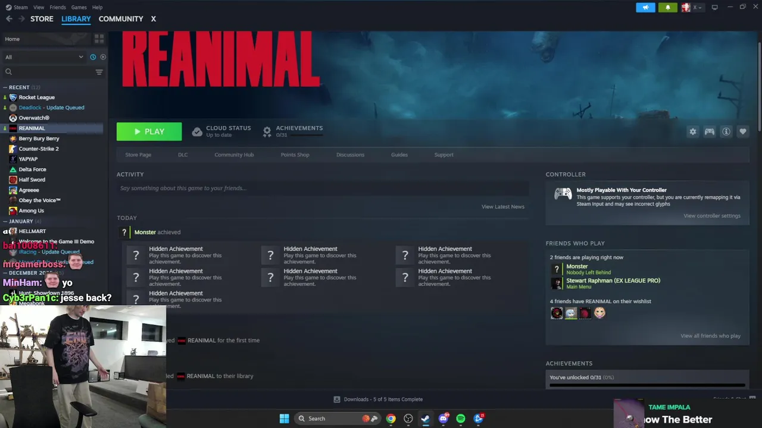Show ready-to-play games filter icon
This screenshot has height=428, width=762.
[x=103, y=57]
